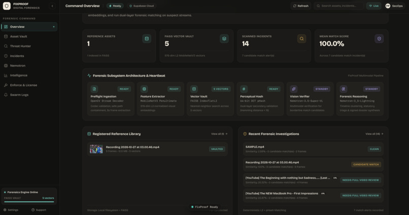
Task: Navigate to Nemotron page
Action: pos(29,66)
